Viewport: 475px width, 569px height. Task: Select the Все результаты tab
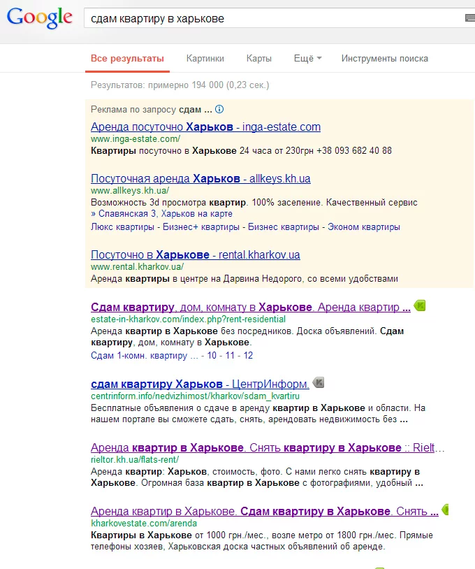coord(127,59)
